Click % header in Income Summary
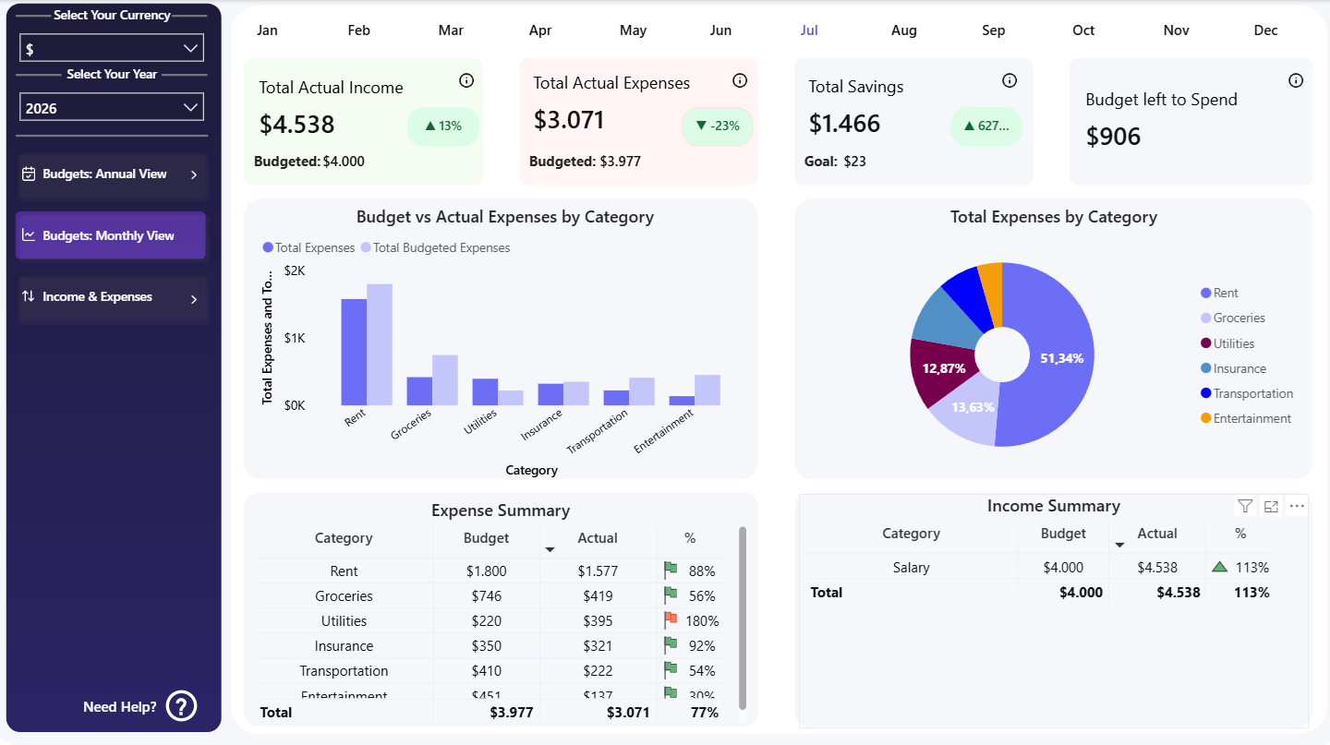This screenshot has height=745, width=1330. click(x=1240, y=534)
